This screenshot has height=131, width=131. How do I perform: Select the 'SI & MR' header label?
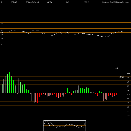tap(14, 2)
